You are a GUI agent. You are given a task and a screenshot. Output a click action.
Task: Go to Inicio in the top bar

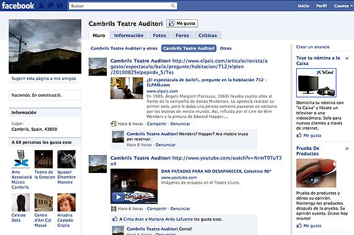click(x=303, y=6)
